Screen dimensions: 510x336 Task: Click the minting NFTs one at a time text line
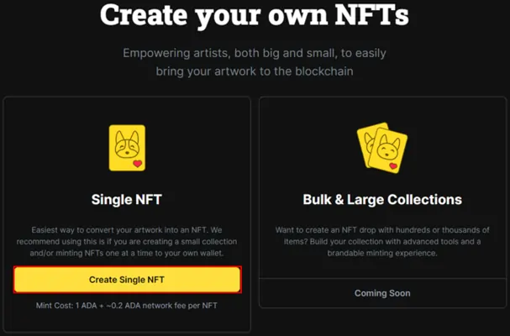tap(127, 253)
